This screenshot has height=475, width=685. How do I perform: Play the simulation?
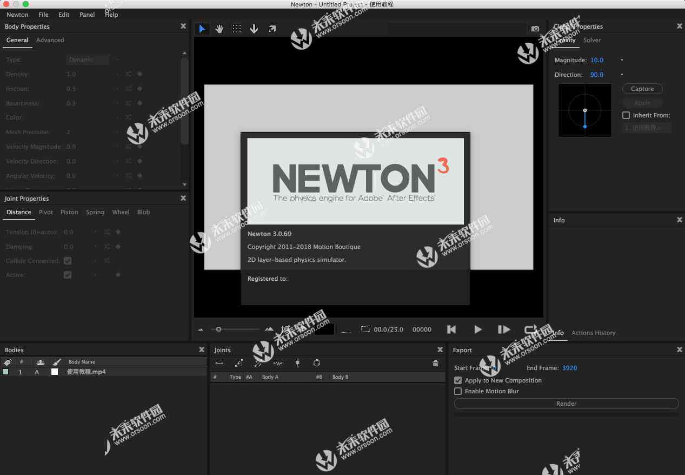coord(478,329)
